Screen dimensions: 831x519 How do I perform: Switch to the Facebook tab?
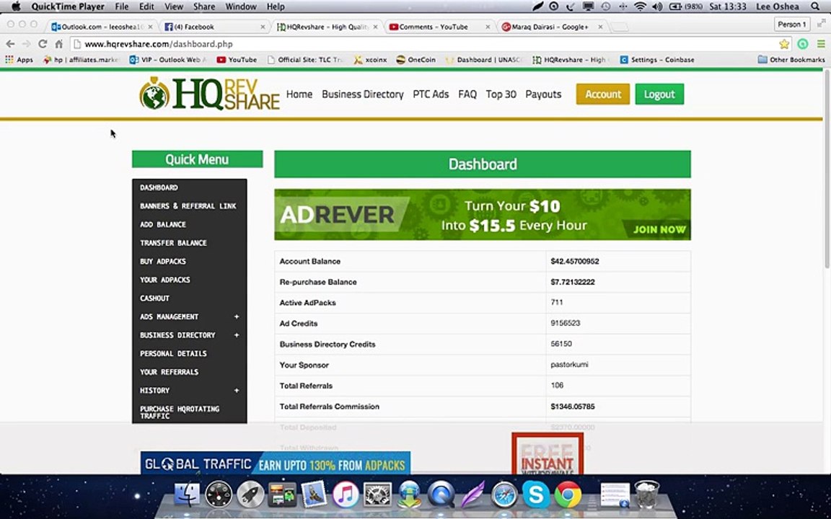[x=214, y=27]
